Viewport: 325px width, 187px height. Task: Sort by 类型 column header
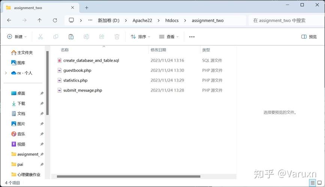coord(206,50)
